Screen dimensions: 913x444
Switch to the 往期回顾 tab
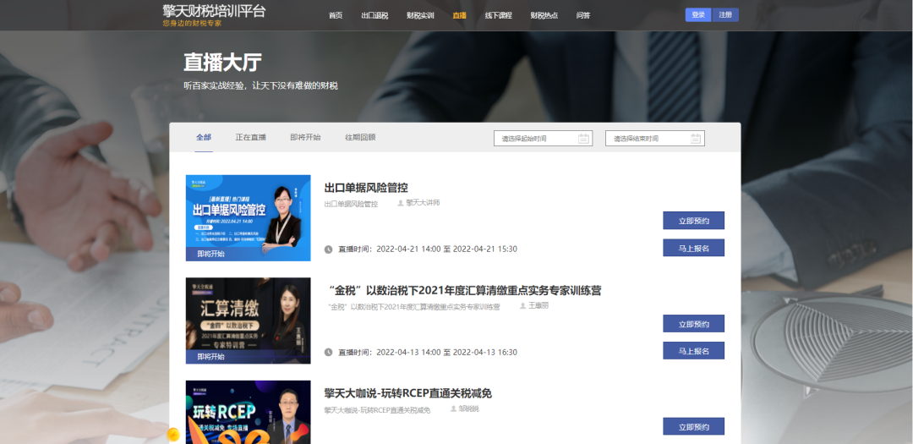360,138
